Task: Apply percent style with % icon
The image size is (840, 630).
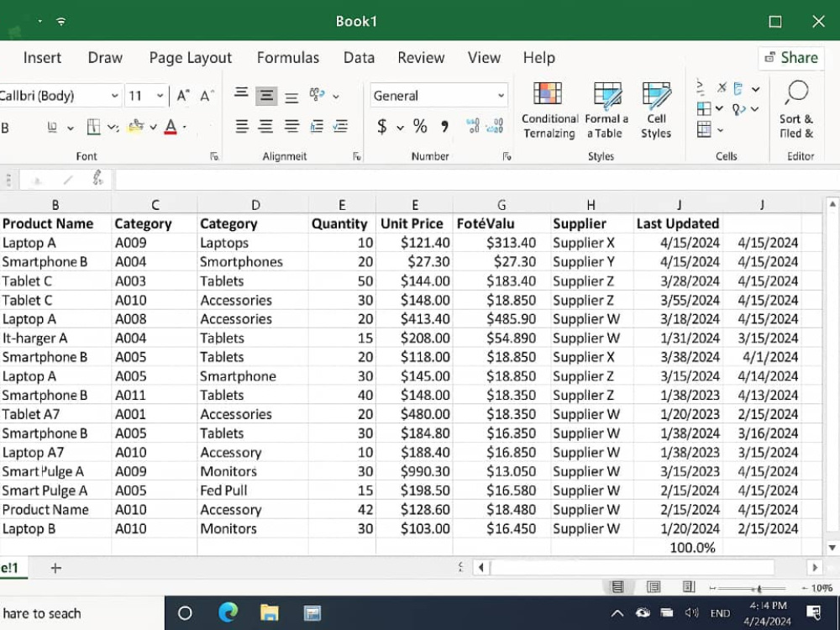Action: [420, 127]
